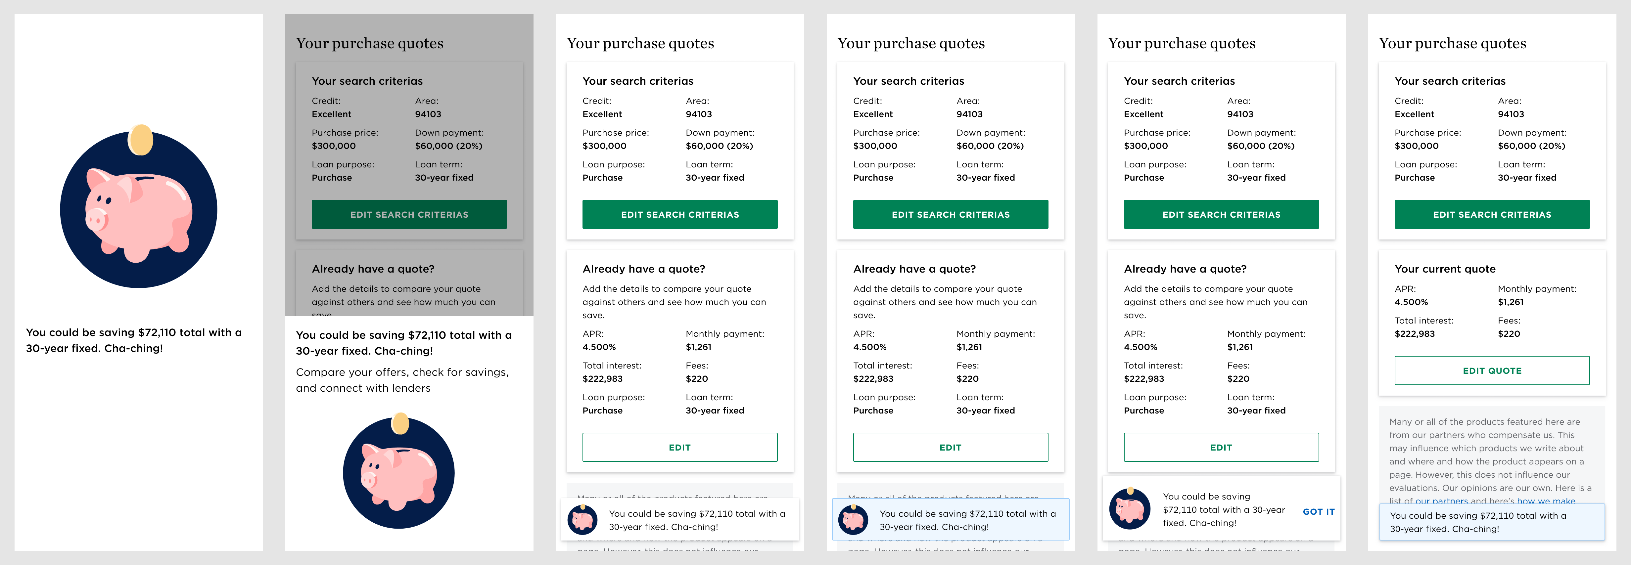
Task: Tap the blue savings toast without an icon
Action: 1492,522
